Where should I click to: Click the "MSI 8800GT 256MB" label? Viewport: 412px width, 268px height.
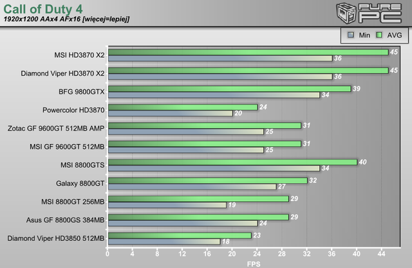click(x=73, y=202)
